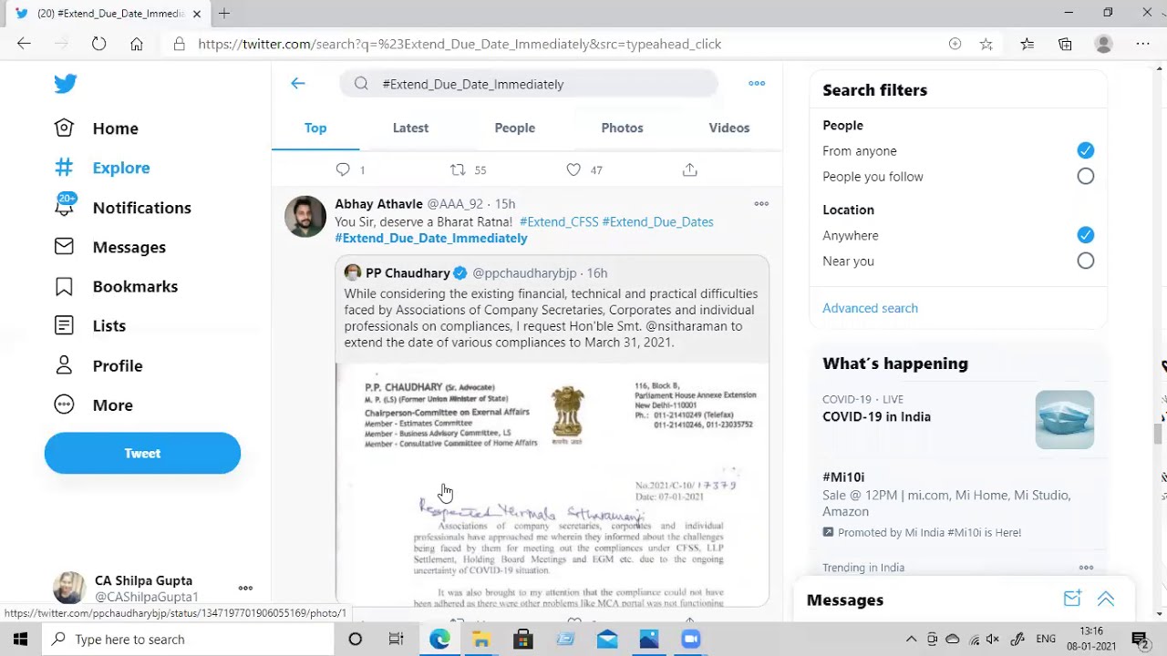Switch to the Videos tab
1167x656 pixels.
coord(729,128)
